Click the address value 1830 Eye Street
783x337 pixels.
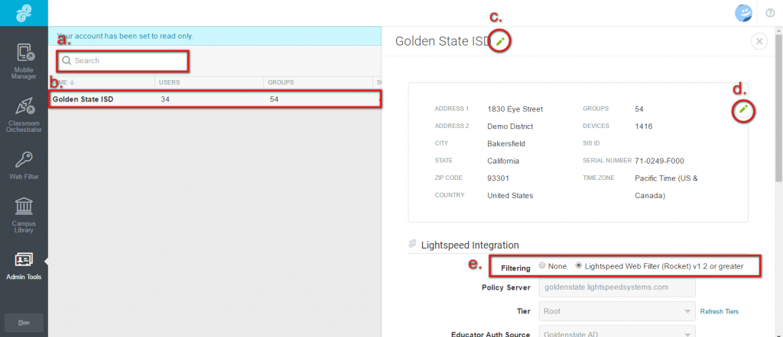pyautogui.click(x=515, y=109)
